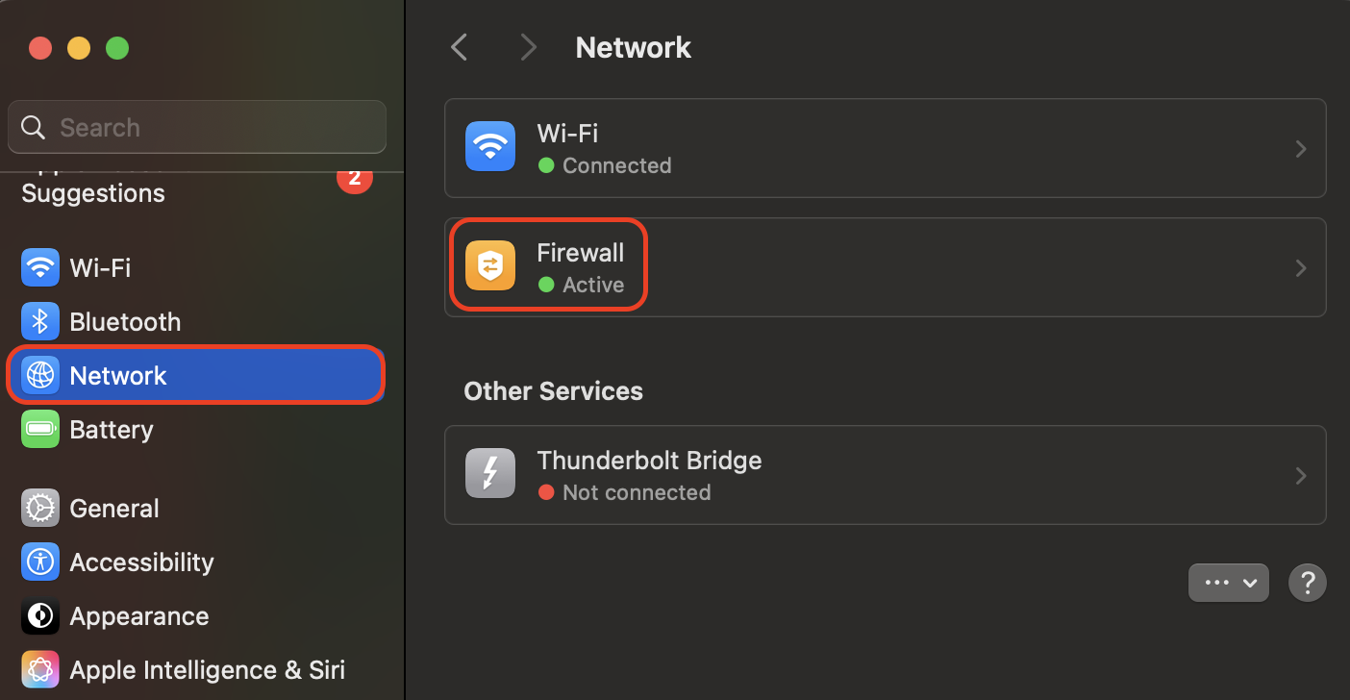The height and width of the screenshot is (700, 1350).
Task: Click the Appearance icon in sidebar
Action: pyautogui.click(x=39, y=615)
